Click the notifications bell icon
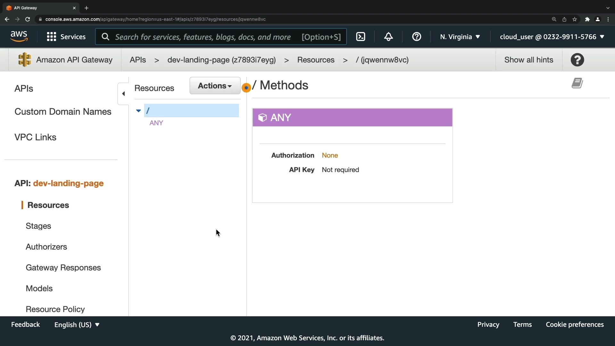Image resolution: width=615 pixels, height=346 pixels. pyautogui.click(x=388, y=37)
